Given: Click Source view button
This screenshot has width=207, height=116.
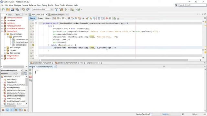Looking at the screenshot, I should pos(32,18).
